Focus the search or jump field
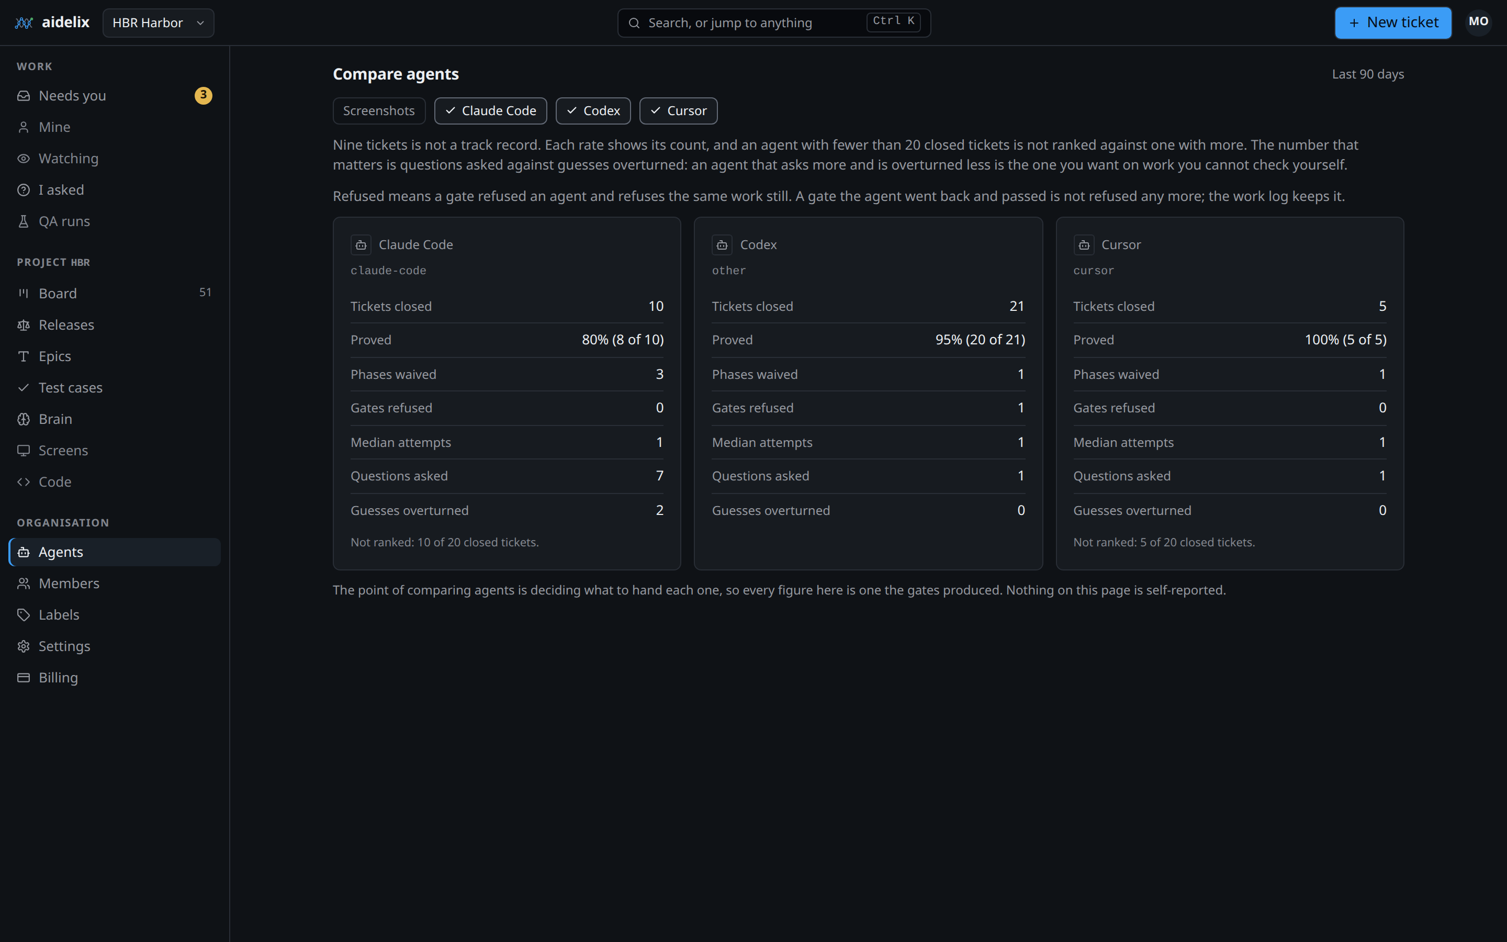The height and width of the screenshot is (942, 1507). point(774,23)
